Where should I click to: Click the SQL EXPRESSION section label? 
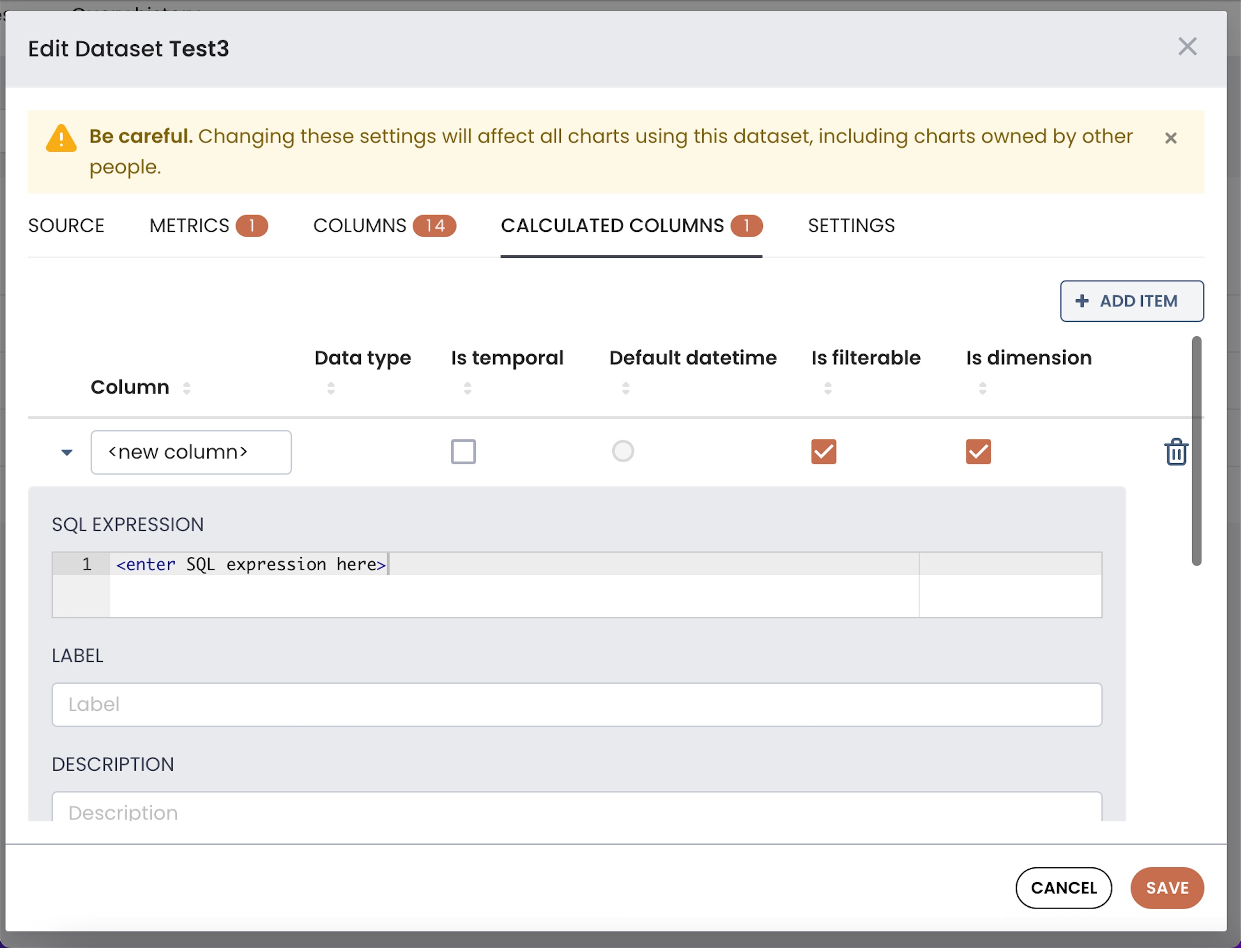tap(127, 525)
